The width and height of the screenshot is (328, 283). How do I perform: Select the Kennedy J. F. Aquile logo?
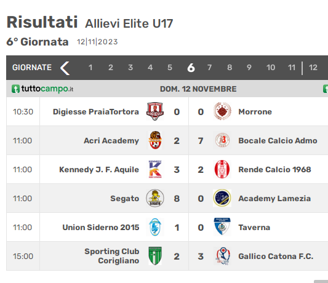tap(155, 169)
